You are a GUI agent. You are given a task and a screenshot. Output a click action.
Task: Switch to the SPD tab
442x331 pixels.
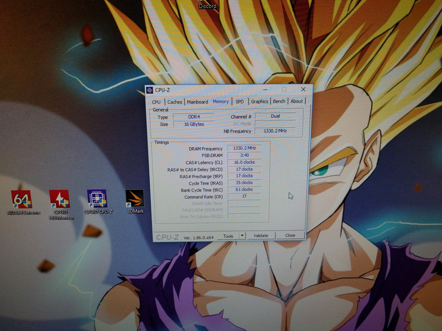[239, 102]
